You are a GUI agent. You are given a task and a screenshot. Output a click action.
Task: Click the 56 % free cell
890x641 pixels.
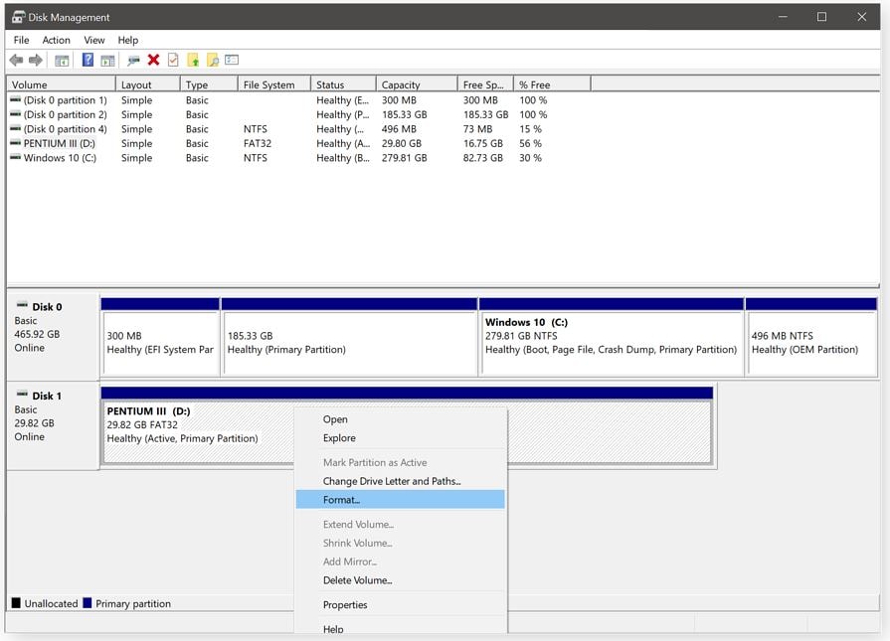(x=530, y=143)
